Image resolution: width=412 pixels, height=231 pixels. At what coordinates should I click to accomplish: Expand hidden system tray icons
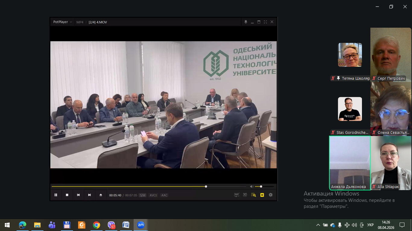[318, 225]
